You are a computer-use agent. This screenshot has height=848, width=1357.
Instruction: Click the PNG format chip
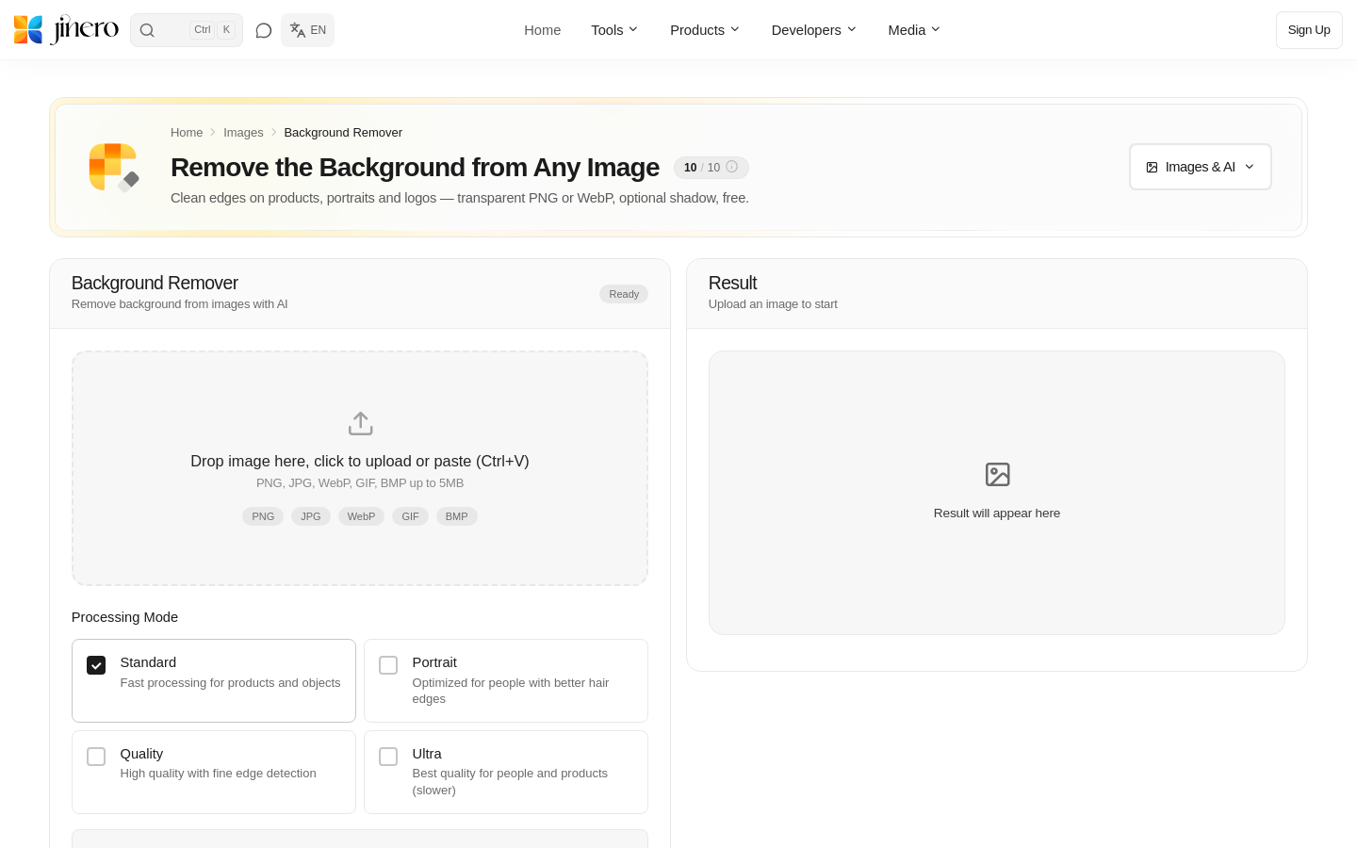pyautogui.click(x=263, y=516)
